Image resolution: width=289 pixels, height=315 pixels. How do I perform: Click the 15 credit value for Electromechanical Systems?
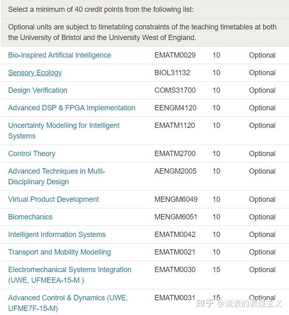[216, 270]
